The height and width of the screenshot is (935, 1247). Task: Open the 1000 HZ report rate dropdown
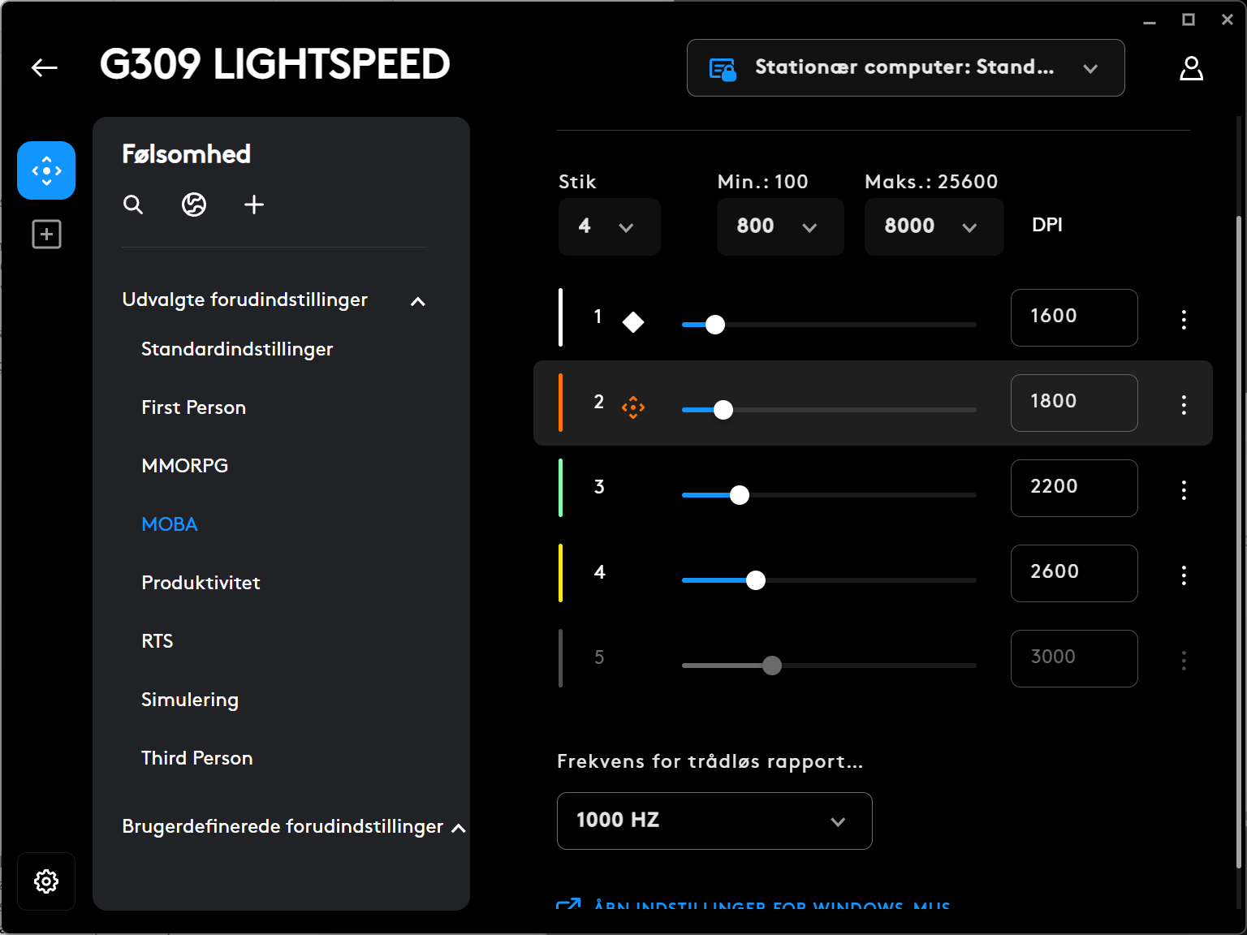pos(714,821)
